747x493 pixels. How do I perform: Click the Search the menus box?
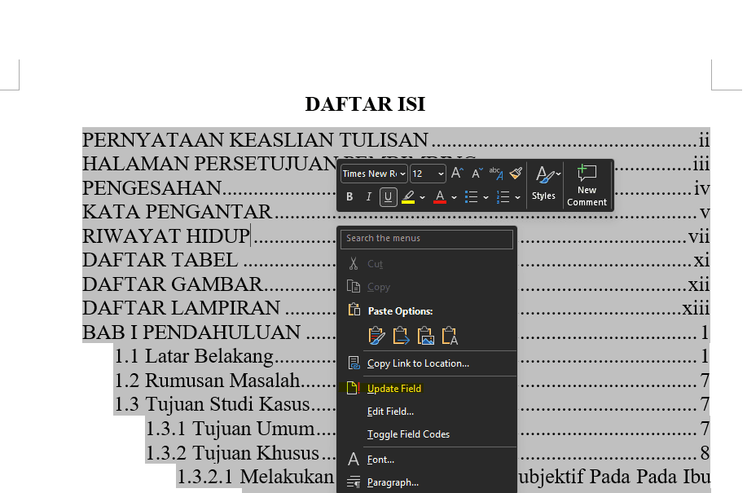point(426,239)
